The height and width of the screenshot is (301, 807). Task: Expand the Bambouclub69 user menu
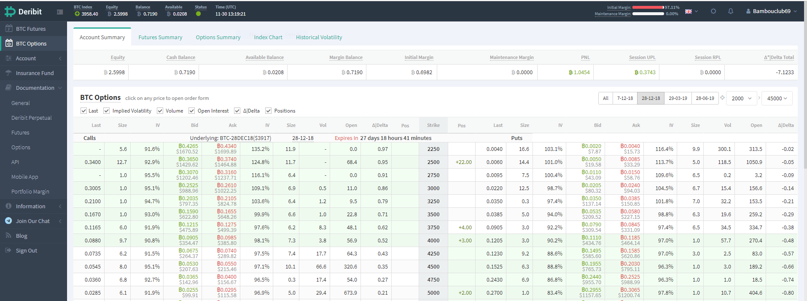pyautogui.click(x=771, y=11)
